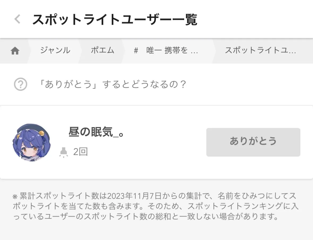The image size is (313, 240).
Task: Open 「ありがとう」するとどうなるの？ help link
Action: pos(112,85)
